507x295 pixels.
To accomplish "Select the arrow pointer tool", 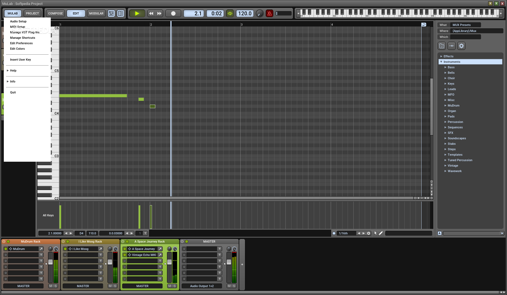I will (375, 233).
